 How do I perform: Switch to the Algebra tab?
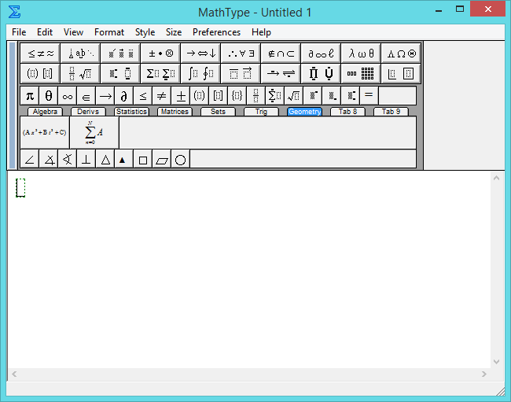45,112
